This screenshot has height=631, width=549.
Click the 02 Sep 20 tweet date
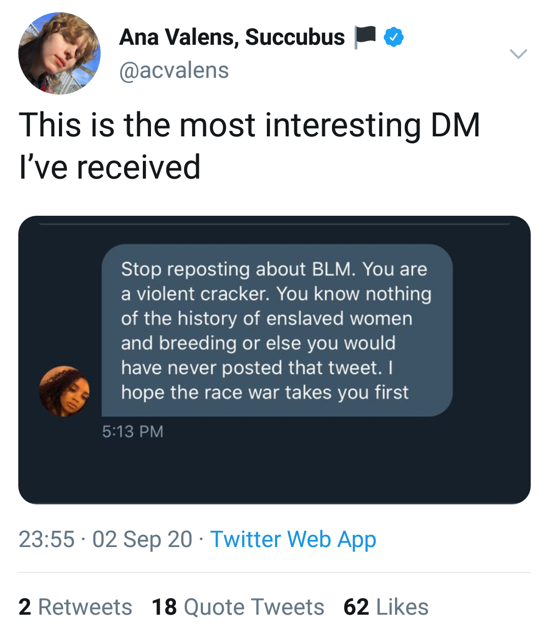pyautogui.click(x=142, y=539)
